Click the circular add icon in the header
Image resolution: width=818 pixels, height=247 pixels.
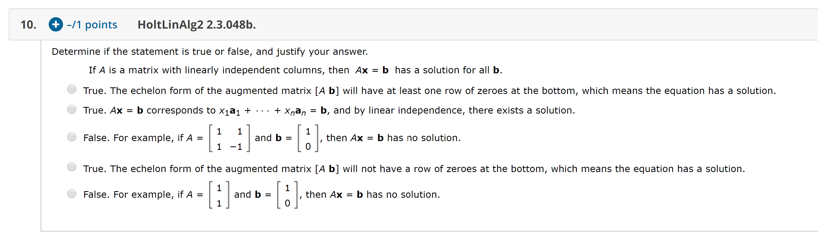(x=56, y=24)
